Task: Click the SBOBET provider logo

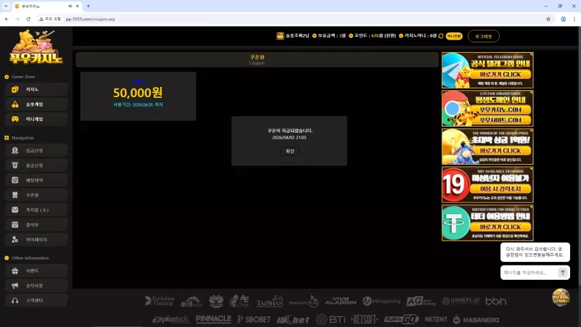Action: click(x=254, y=319)
